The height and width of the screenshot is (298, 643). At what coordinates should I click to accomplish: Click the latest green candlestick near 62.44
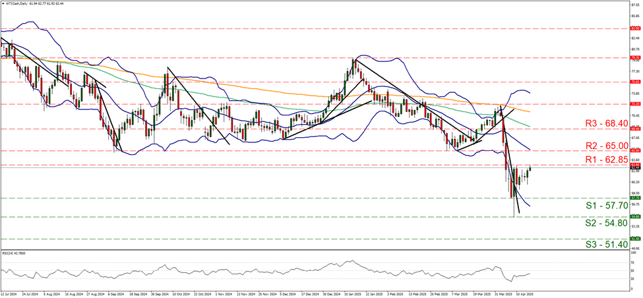point(530,169)
